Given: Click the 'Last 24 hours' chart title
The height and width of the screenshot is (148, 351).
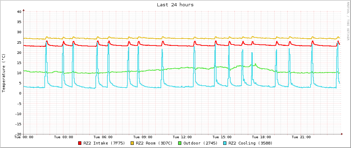Looking at the screenshot, I should click(175, 5).
